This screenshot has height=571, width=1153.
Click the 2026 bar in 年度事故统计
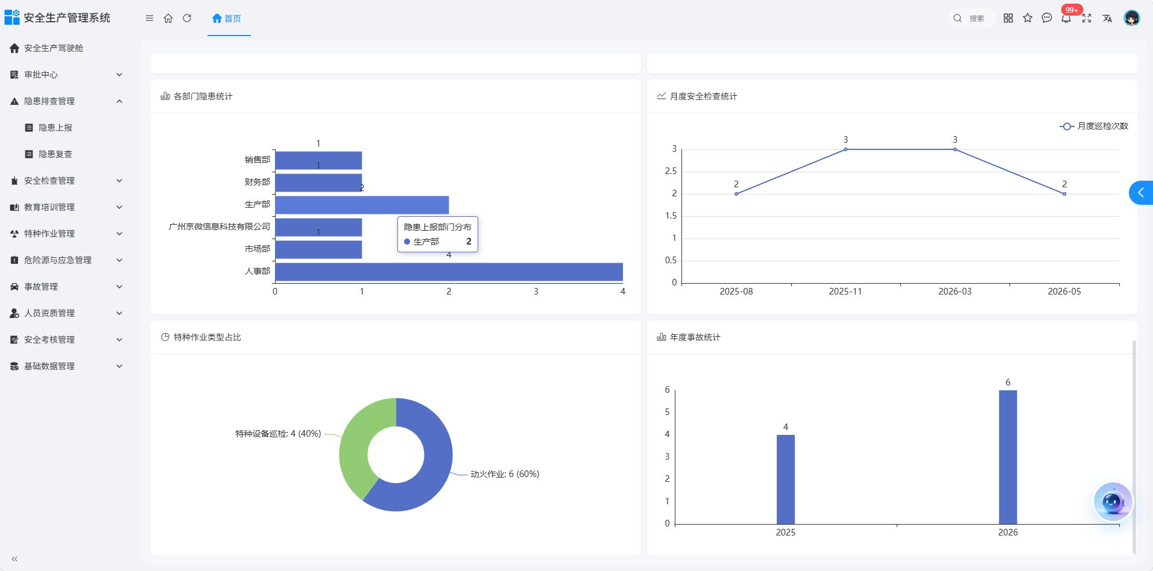point(1008,457)
